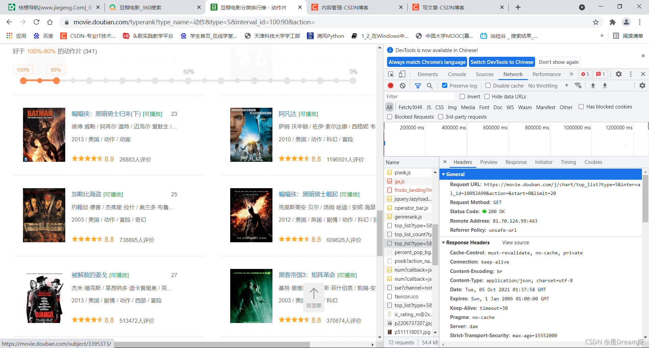Click View source link
Image resolution: width=649 pixels, height=348 pixels.
[515, 243]
